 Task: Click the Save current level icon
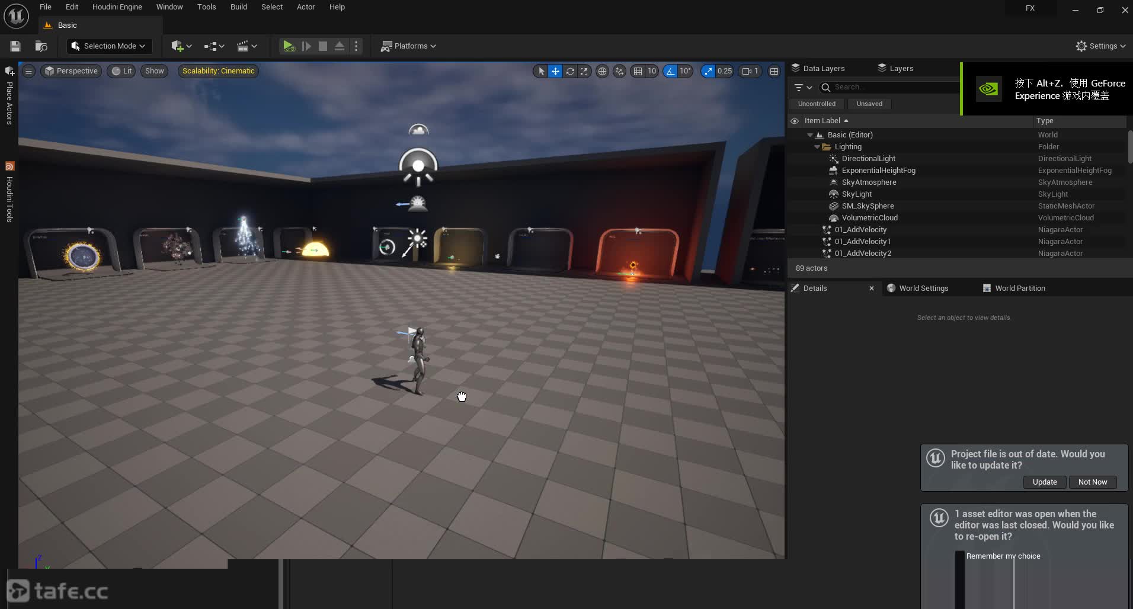15,46
